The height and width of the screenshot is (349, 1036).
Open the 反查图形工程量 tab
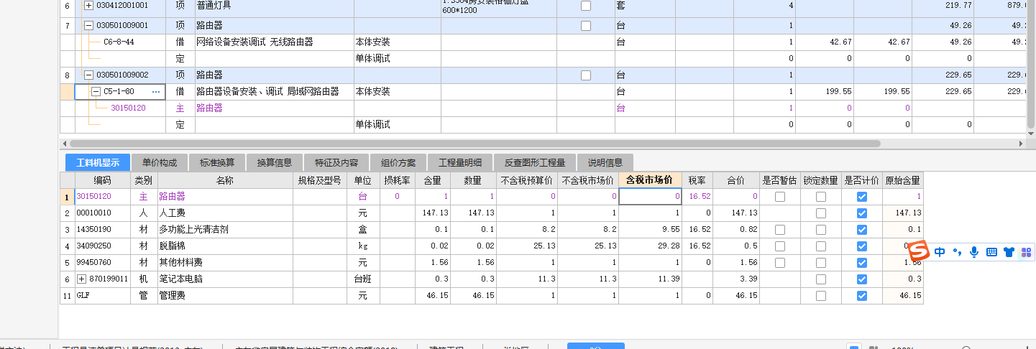click(534, 162)
